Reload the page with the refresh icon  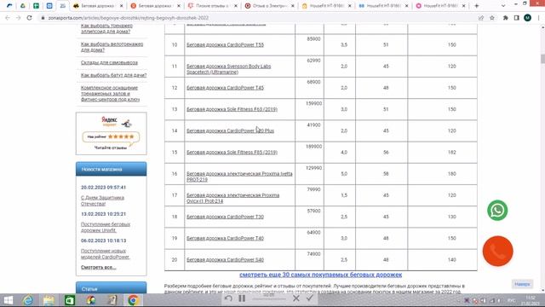click(x=29, y=17)
